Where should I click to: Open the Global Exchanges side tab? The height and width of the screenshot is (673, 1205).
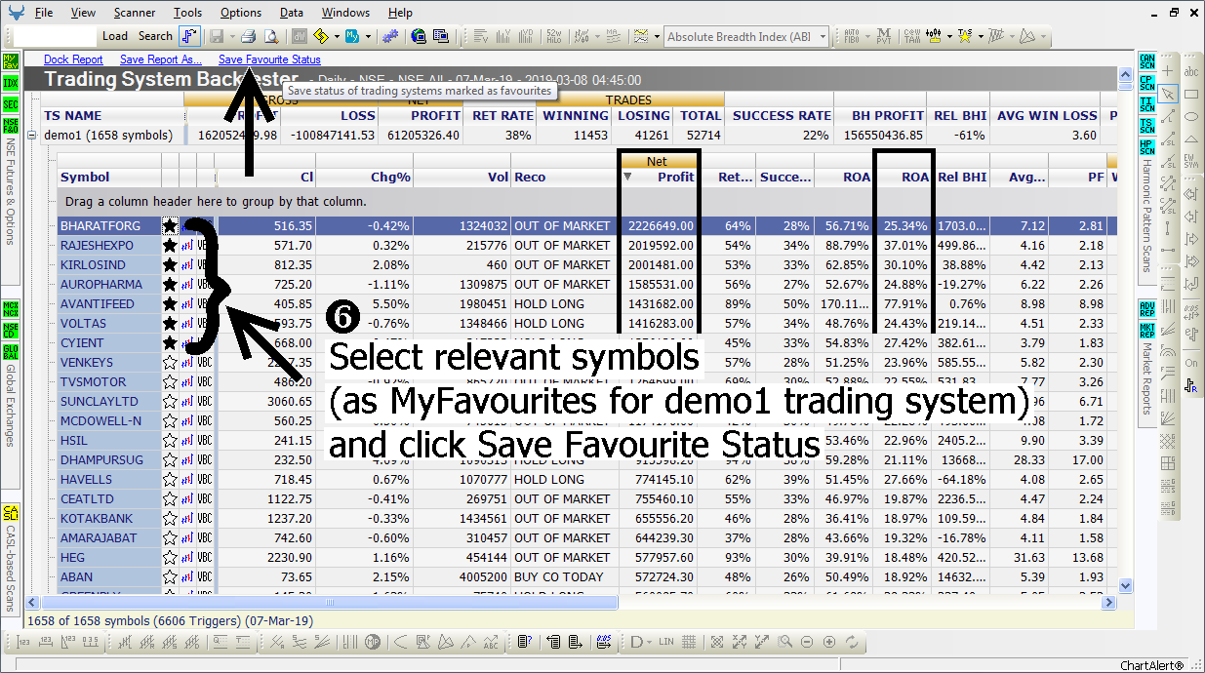click(x=10, y=406)
